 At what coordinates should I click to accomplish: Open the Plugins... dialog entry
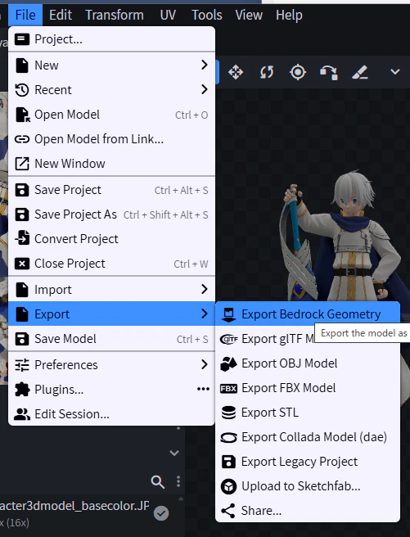click(111, 390)
